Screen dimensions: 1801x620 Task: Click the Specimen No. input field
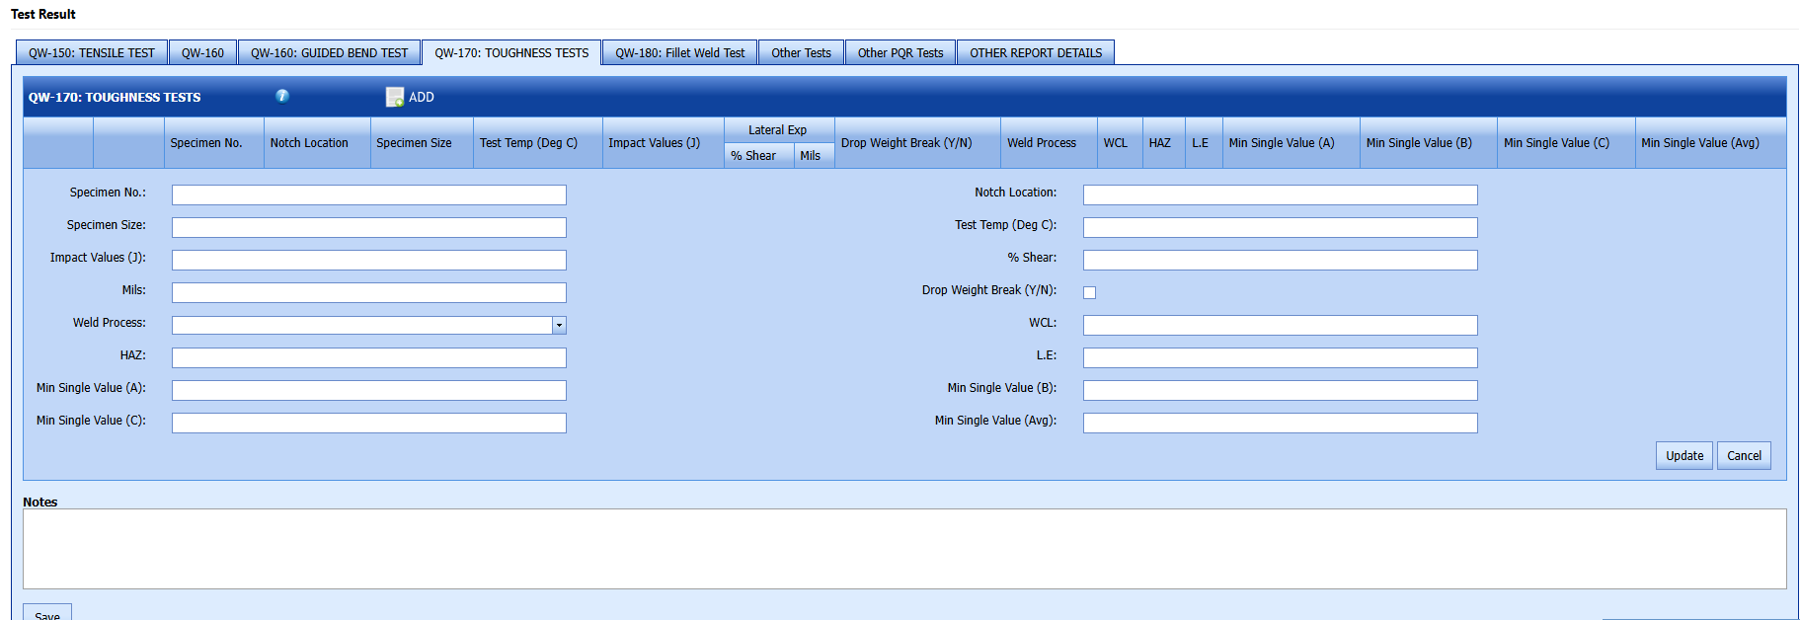[368, 195]
